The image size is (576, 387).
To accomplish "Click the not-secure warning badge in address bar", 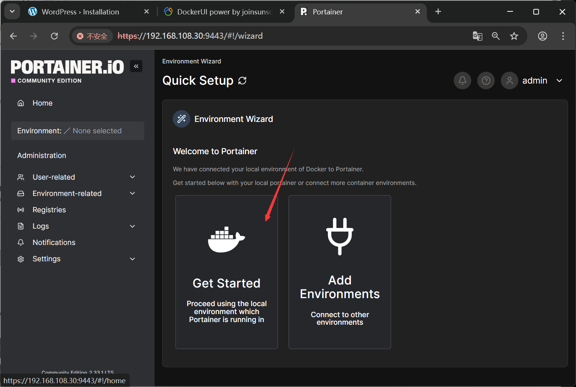I will point(92,36).
